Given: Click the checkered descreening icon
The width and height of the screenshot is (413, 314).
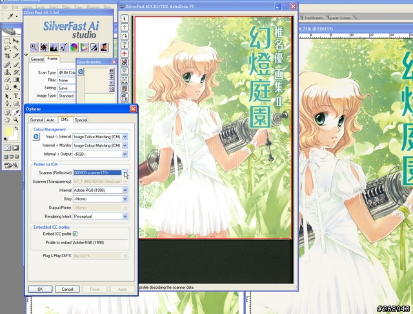Looking at the screenshot, I should 125,62.
